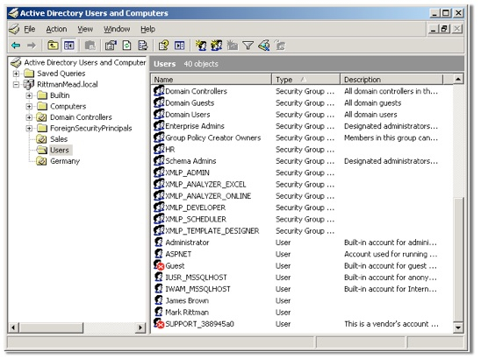Toggle the Show/Hide Console Tree icon
Viewport: 481px width, 359px height.
(x=68, y=46)
